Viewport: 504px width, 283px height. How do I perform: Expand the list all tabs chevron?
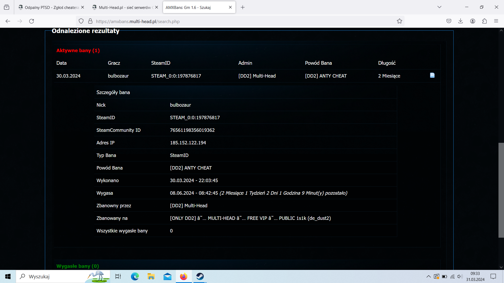point(439,7)
